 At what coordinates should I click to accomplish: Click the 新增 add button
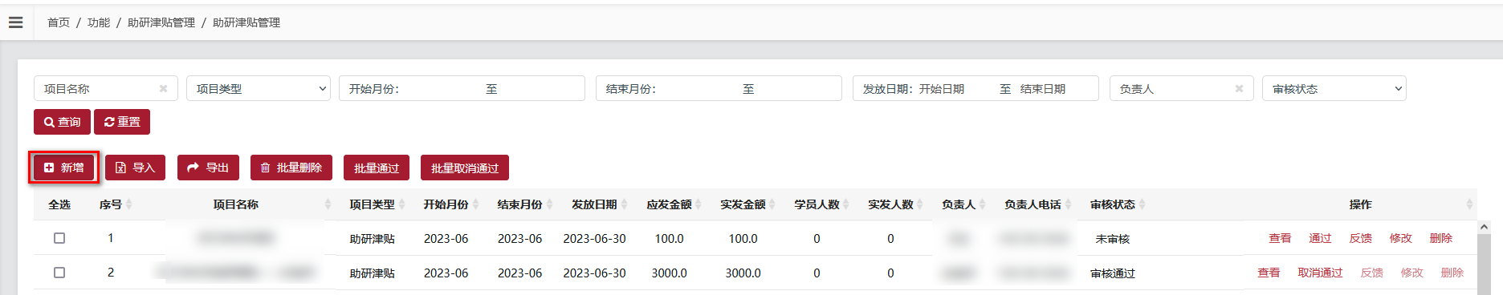64,168
